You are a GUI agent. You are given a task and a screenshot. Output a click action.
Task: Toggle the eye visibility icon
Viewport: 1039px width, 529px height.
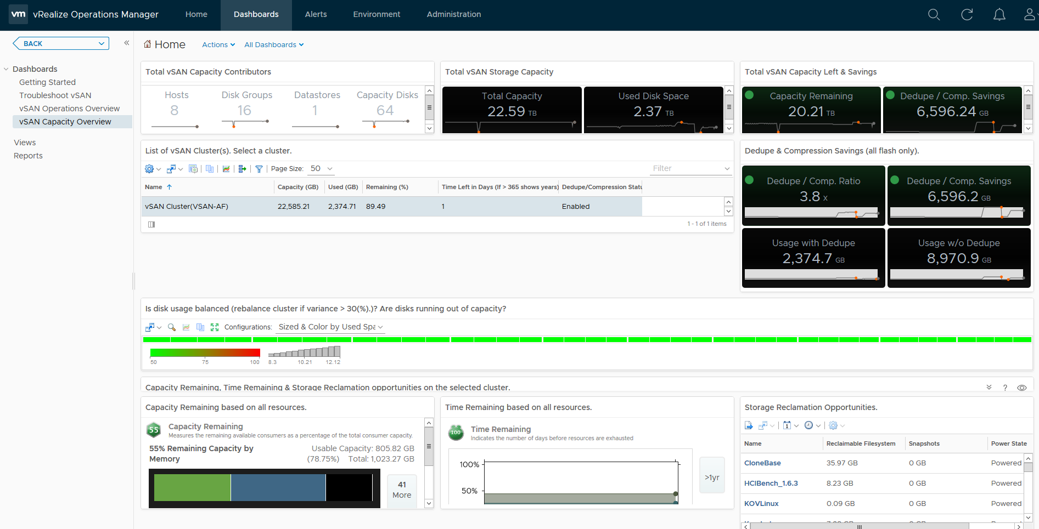pos(1022,388)
